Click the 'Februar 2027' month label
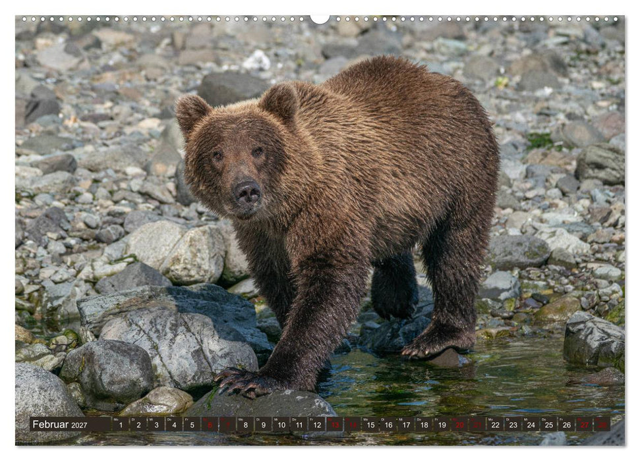This screenshot has width=640, height=461. click(60, 424)
